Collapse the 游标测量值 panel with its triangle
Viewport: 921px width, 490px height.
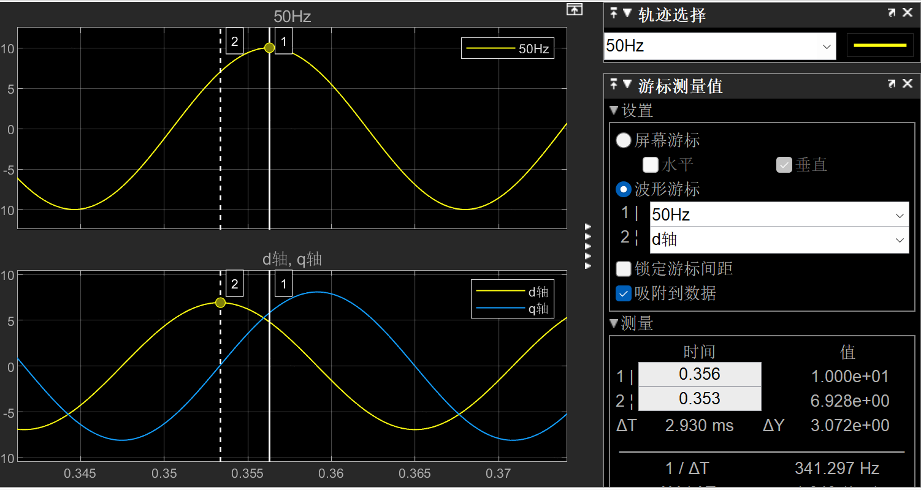point(627,85)
